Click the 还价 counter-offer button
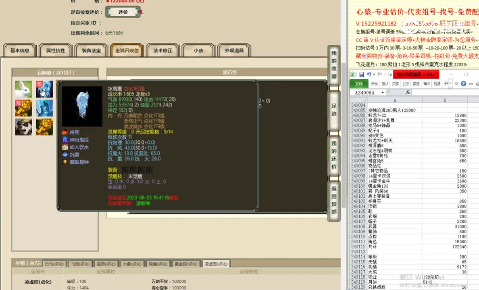Image resolution: width=479 pixels, height=290 pixels. click(x=123, y=12)
